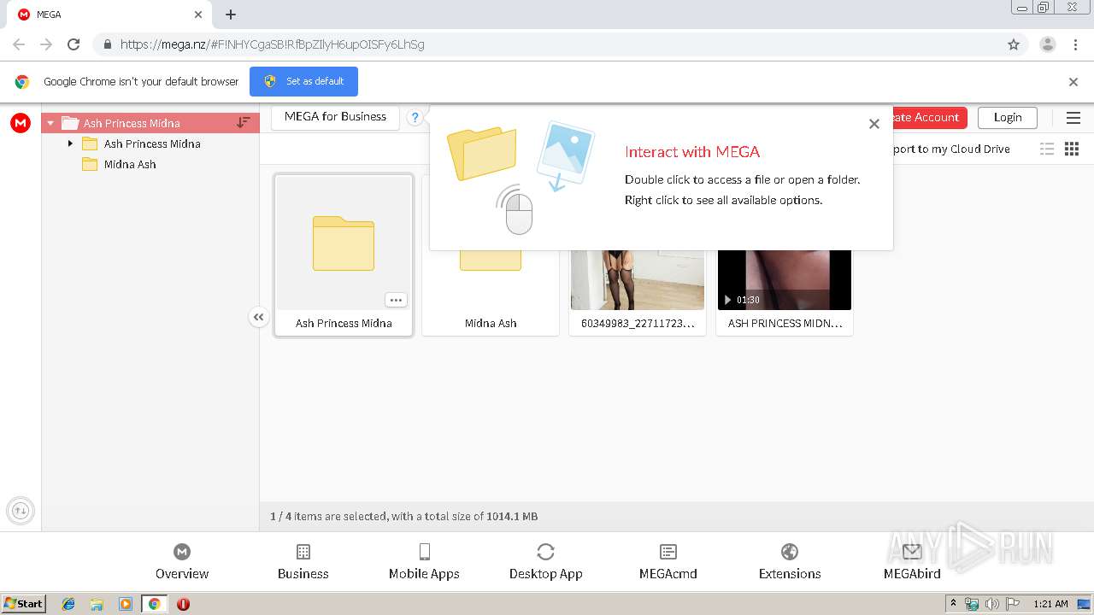Image resolution: width=1094 pixels, height=615 pixels.
Task: Click the site lock icon in address bar
Action: 107,44
